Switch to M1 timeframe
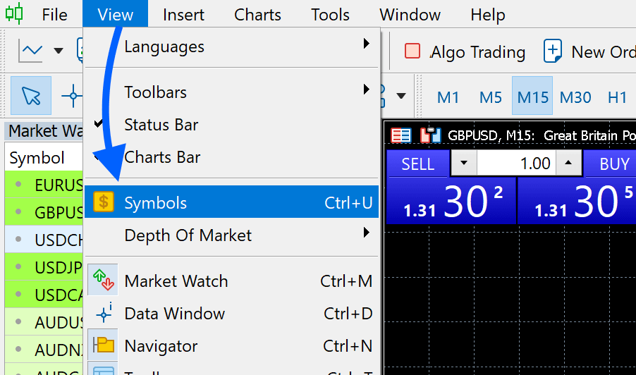This screenshot has width=636, height=375. [448, 97]
